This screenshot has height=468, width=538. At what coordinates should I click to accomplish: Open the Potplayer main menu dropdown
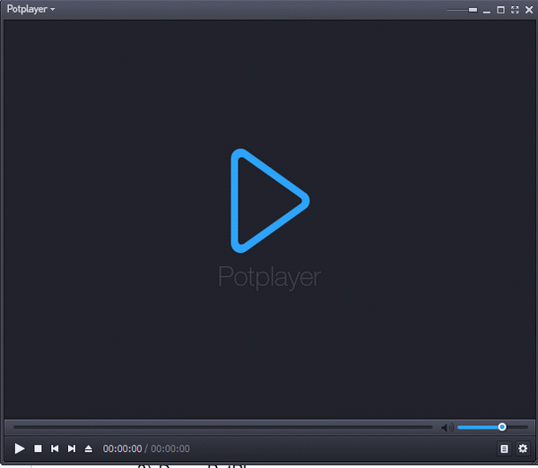(30, 9)
